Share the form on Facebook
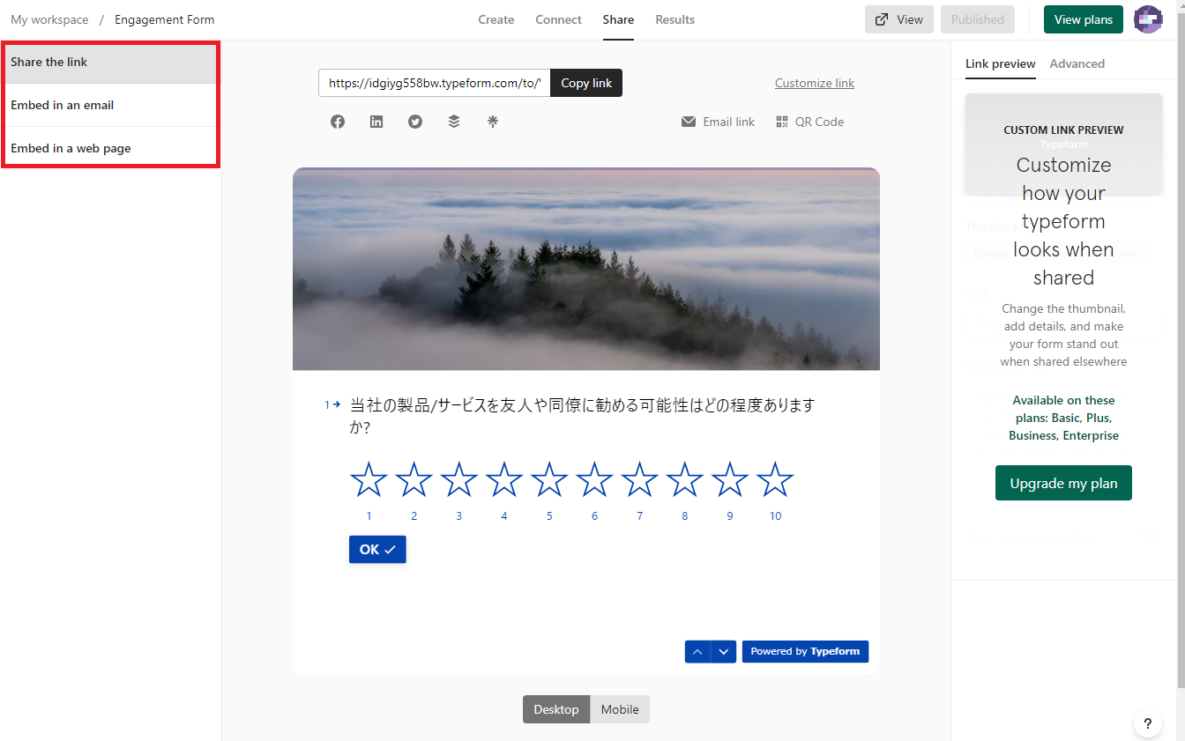Viewport: 1185px width, 741px height. tap(338, 122)
